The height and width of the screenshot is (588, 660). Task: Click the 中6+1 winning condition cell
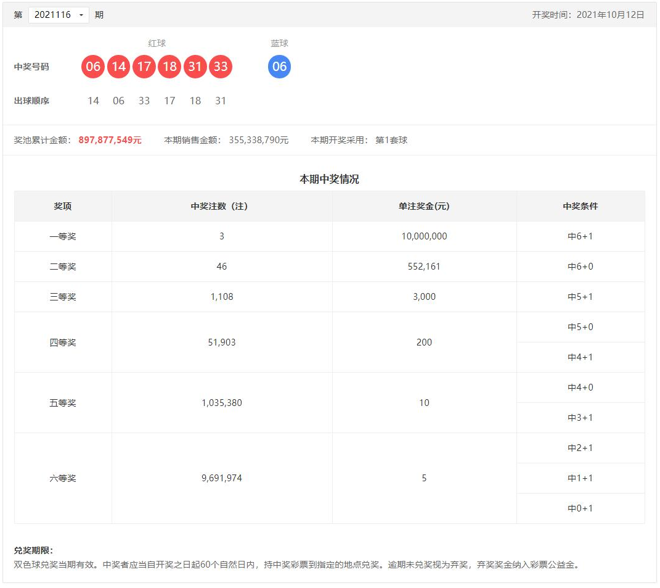coord(580,236)
